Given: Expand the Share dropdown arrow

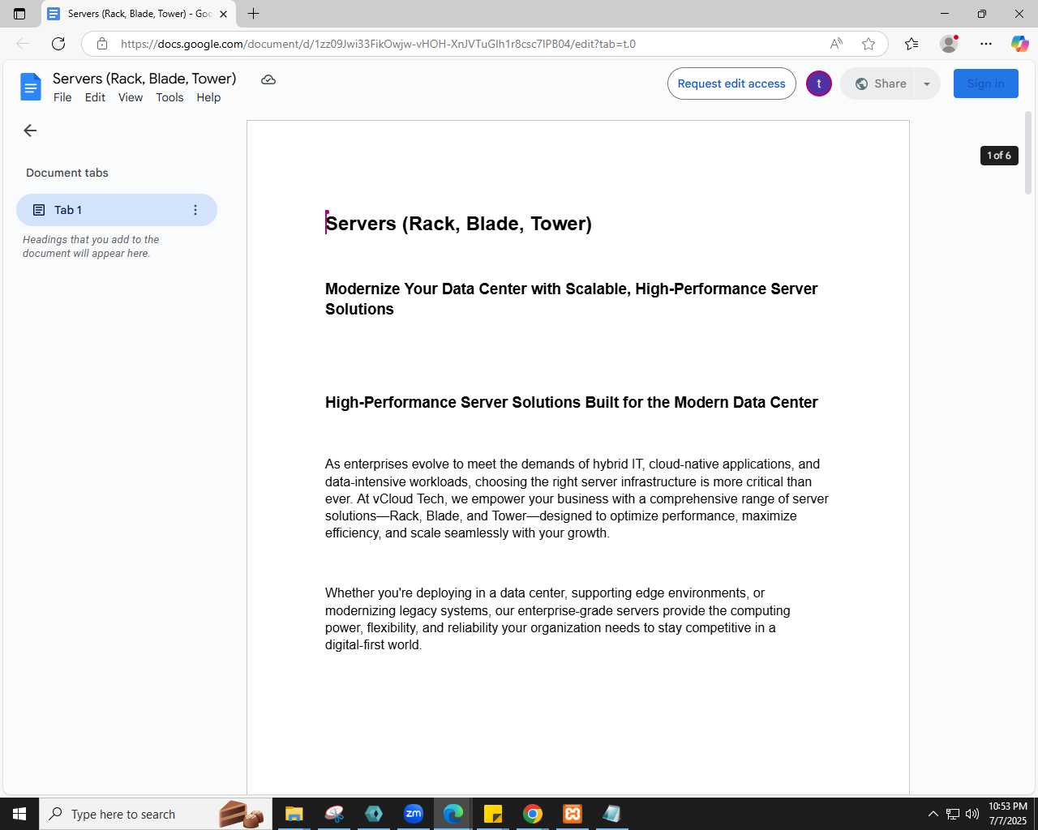Looking at the screenshot, I should 927,83.
